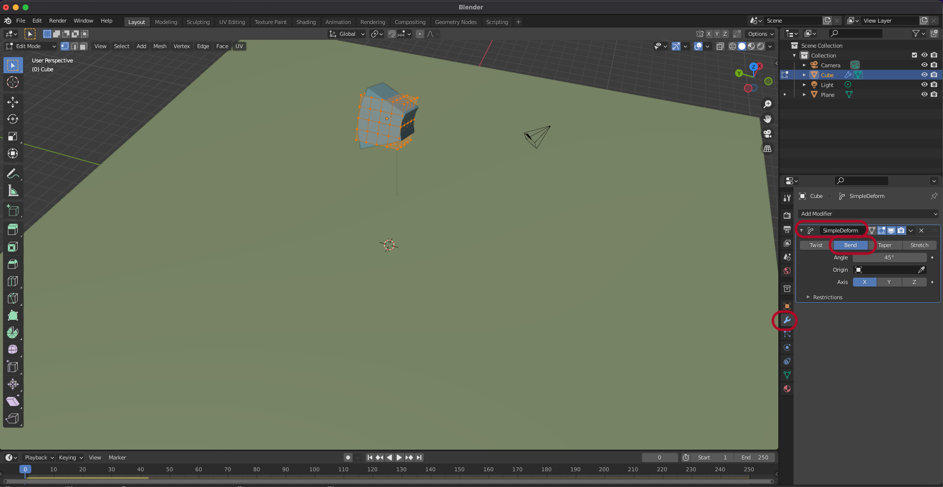
Task: Select the Cursor tool in left toolbar
Action: [13, 82]
